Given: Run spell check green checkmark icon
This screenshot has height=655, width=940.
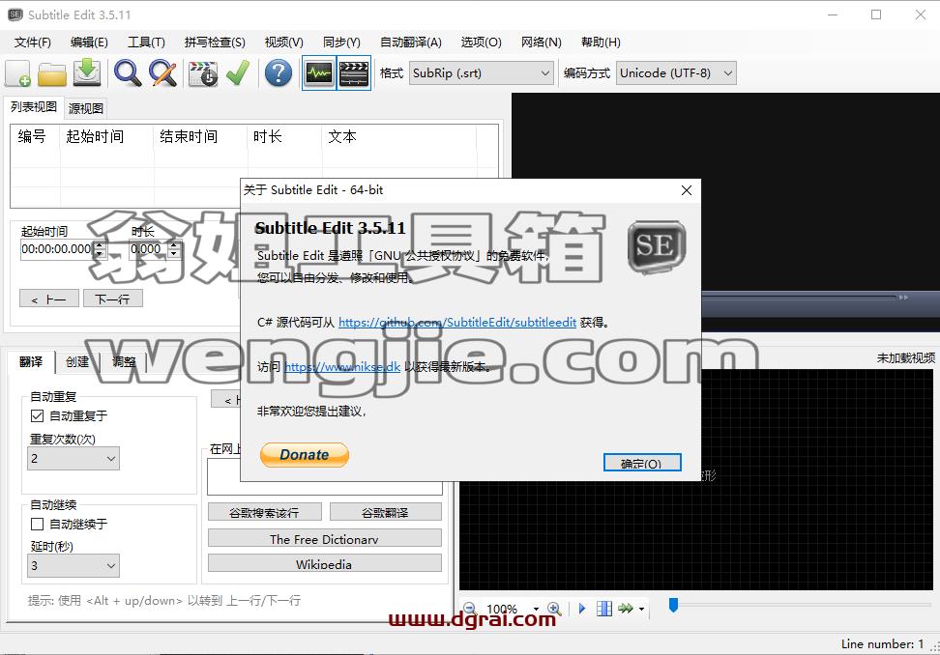Looking at the screenshot, I should 238,73.
